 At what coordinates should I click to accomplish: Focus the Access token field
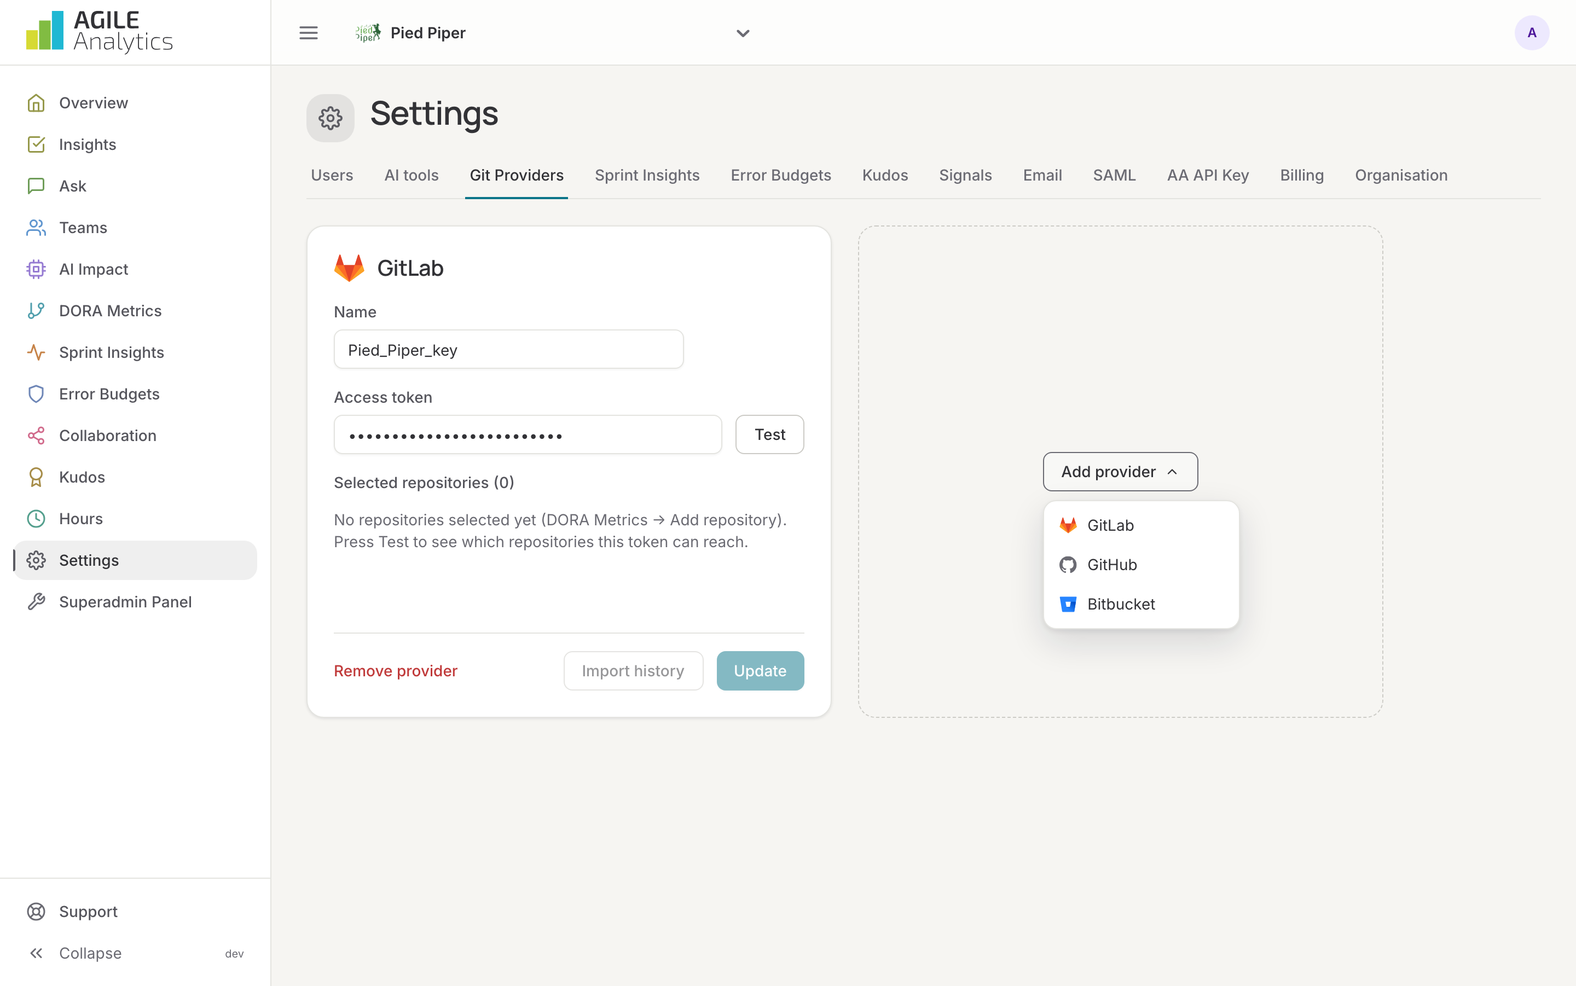pyautogui.click(x=528, y=434)
